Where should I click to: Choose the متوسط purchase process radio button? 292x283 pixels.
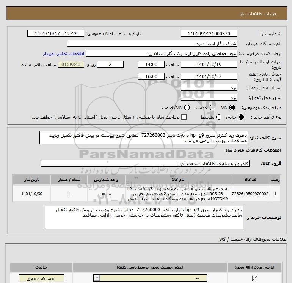point(219,117)
